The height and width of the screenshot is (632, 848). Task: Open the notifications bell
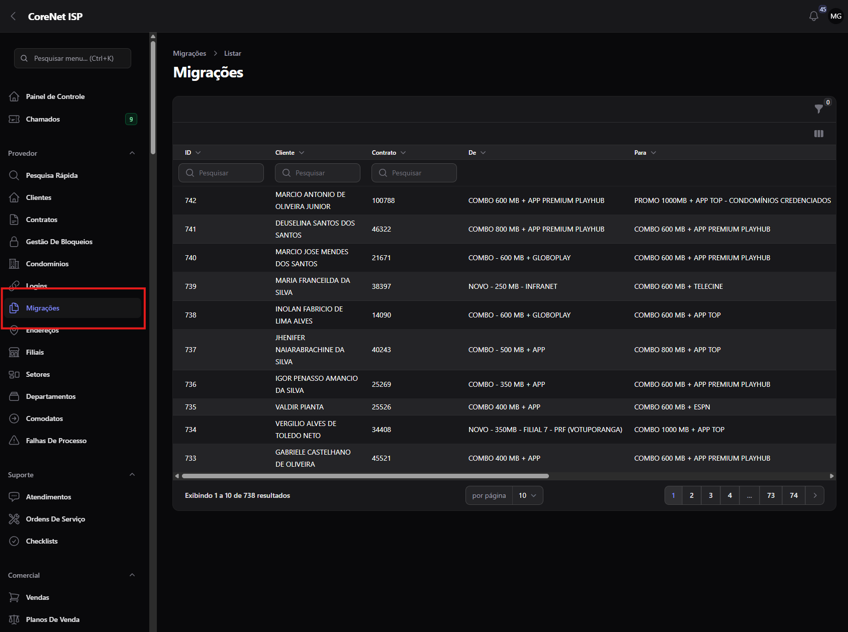[813, 17]
